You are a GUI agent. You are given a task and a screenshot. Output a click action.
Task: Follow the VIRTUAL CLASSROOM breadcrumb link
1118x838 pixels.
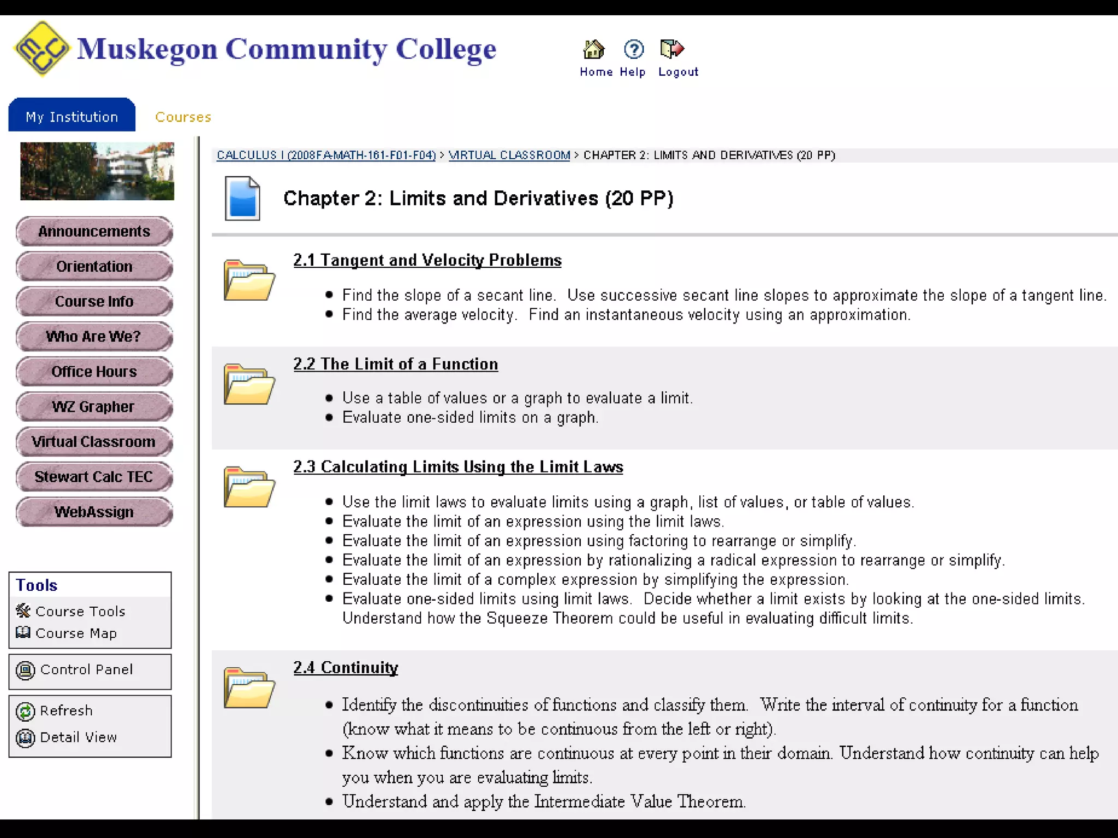coord(509,155)
